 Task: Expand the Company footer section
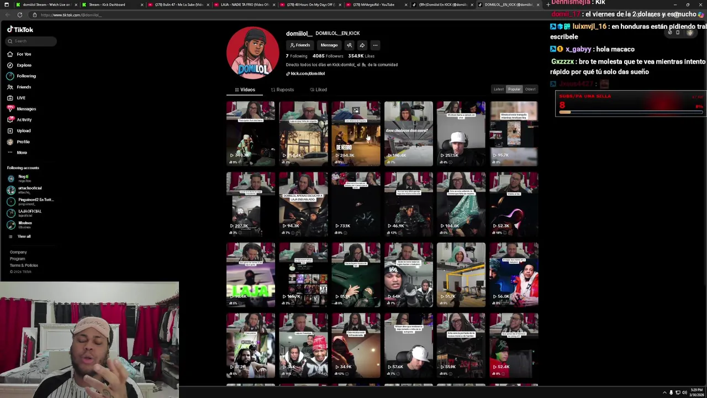18,252
